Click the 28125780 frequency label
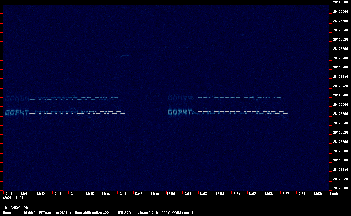 coord(341,58)
